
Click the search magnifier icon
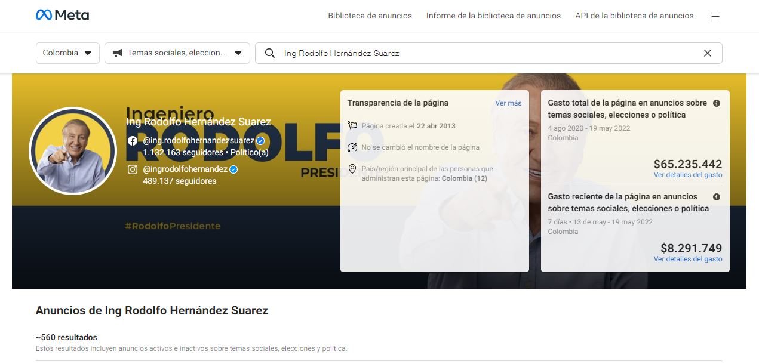tap(270, 53)
